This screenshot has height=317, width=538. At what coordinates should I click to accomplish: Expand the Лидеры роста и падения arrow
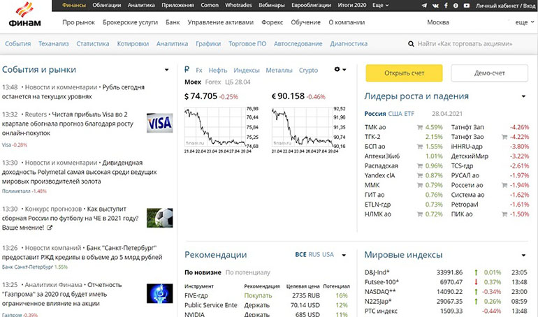click(x=523, y=96)
